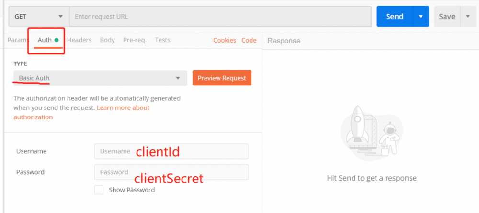Open the GET method dropdown
The width and height of the screenshot is (479, 213).
[39, 16]
